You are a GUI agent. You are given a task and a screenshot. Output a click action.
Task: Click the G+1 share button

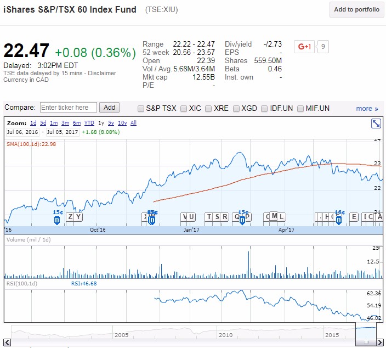(x=304, y=46)
